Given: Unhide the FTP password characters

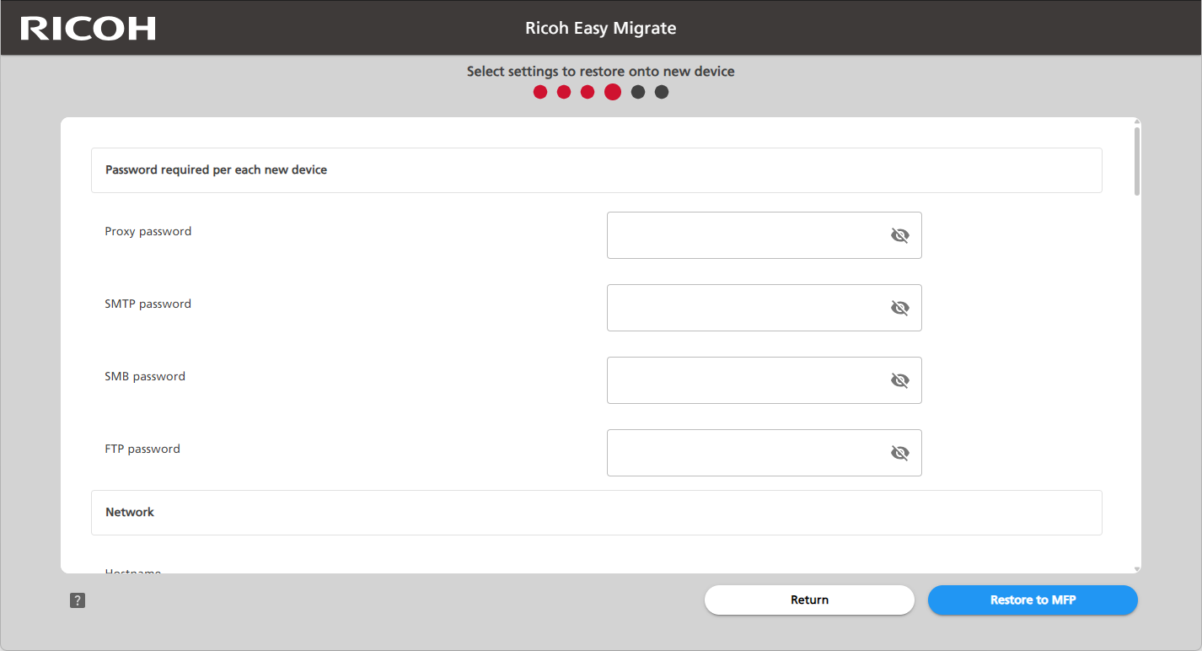Looking at the screenshot, I should click(x=899, y=453).
